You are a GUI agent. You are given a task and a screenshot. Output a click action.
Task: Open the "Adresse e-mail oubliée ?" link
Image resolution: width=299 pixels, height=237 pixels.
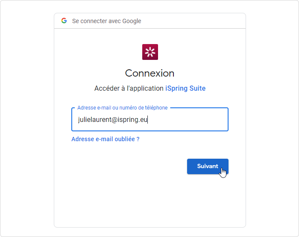(x=106, y=139)
